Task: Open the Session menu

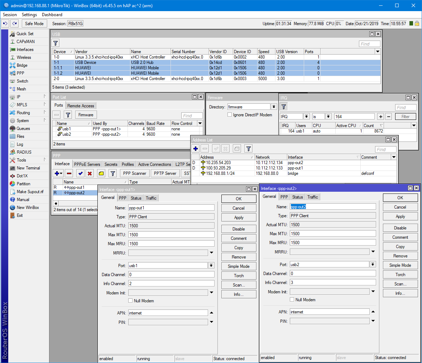Action: 10,15
